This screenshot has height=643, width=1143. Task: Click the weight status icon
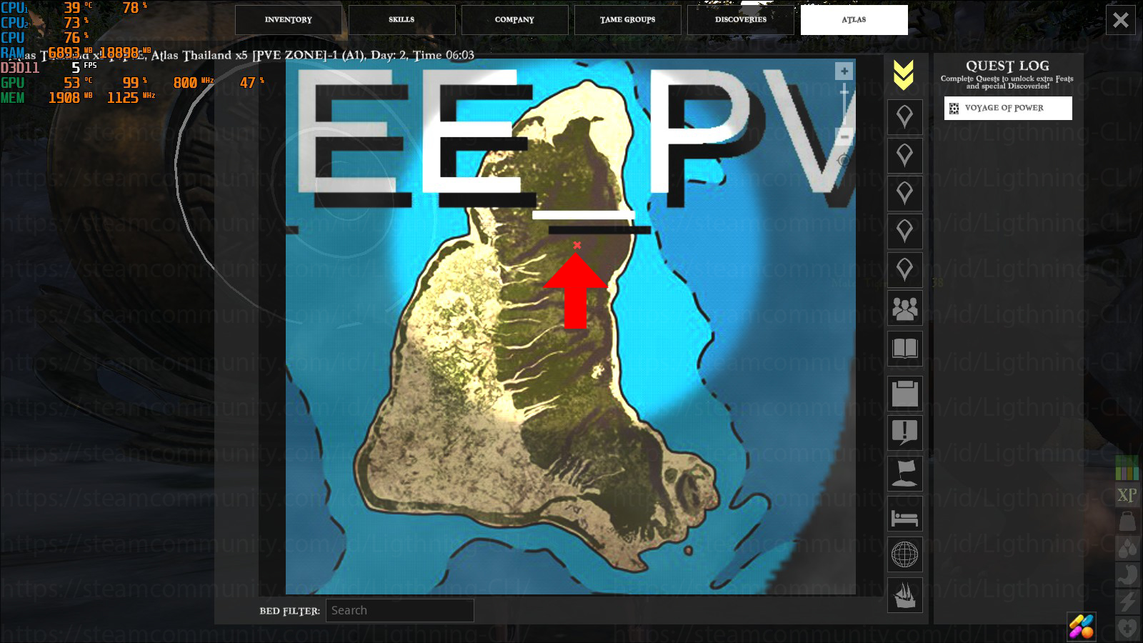(x=1127, y=522)
